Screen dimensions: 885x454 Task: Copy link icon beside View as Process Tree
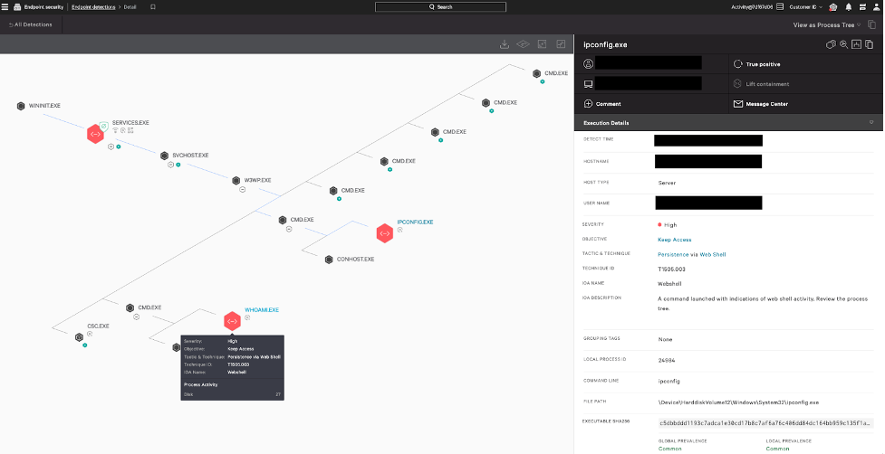(x=872, y=24)
